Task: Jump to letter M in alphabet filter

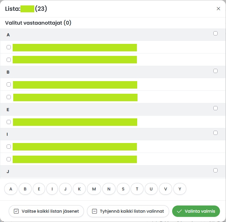Action: click(x=94, y=189)
